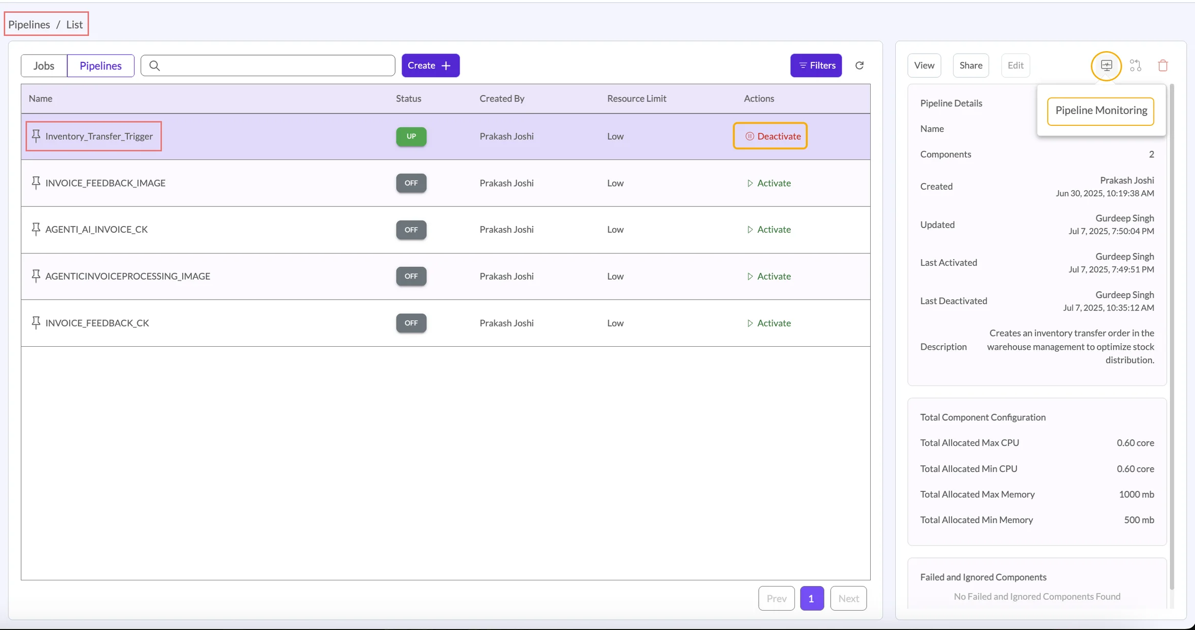Pin the AGENTICINVOICEPROCESSING_IMAGE pipeline
Screen dimensions: 1195x630
point(36,276)
